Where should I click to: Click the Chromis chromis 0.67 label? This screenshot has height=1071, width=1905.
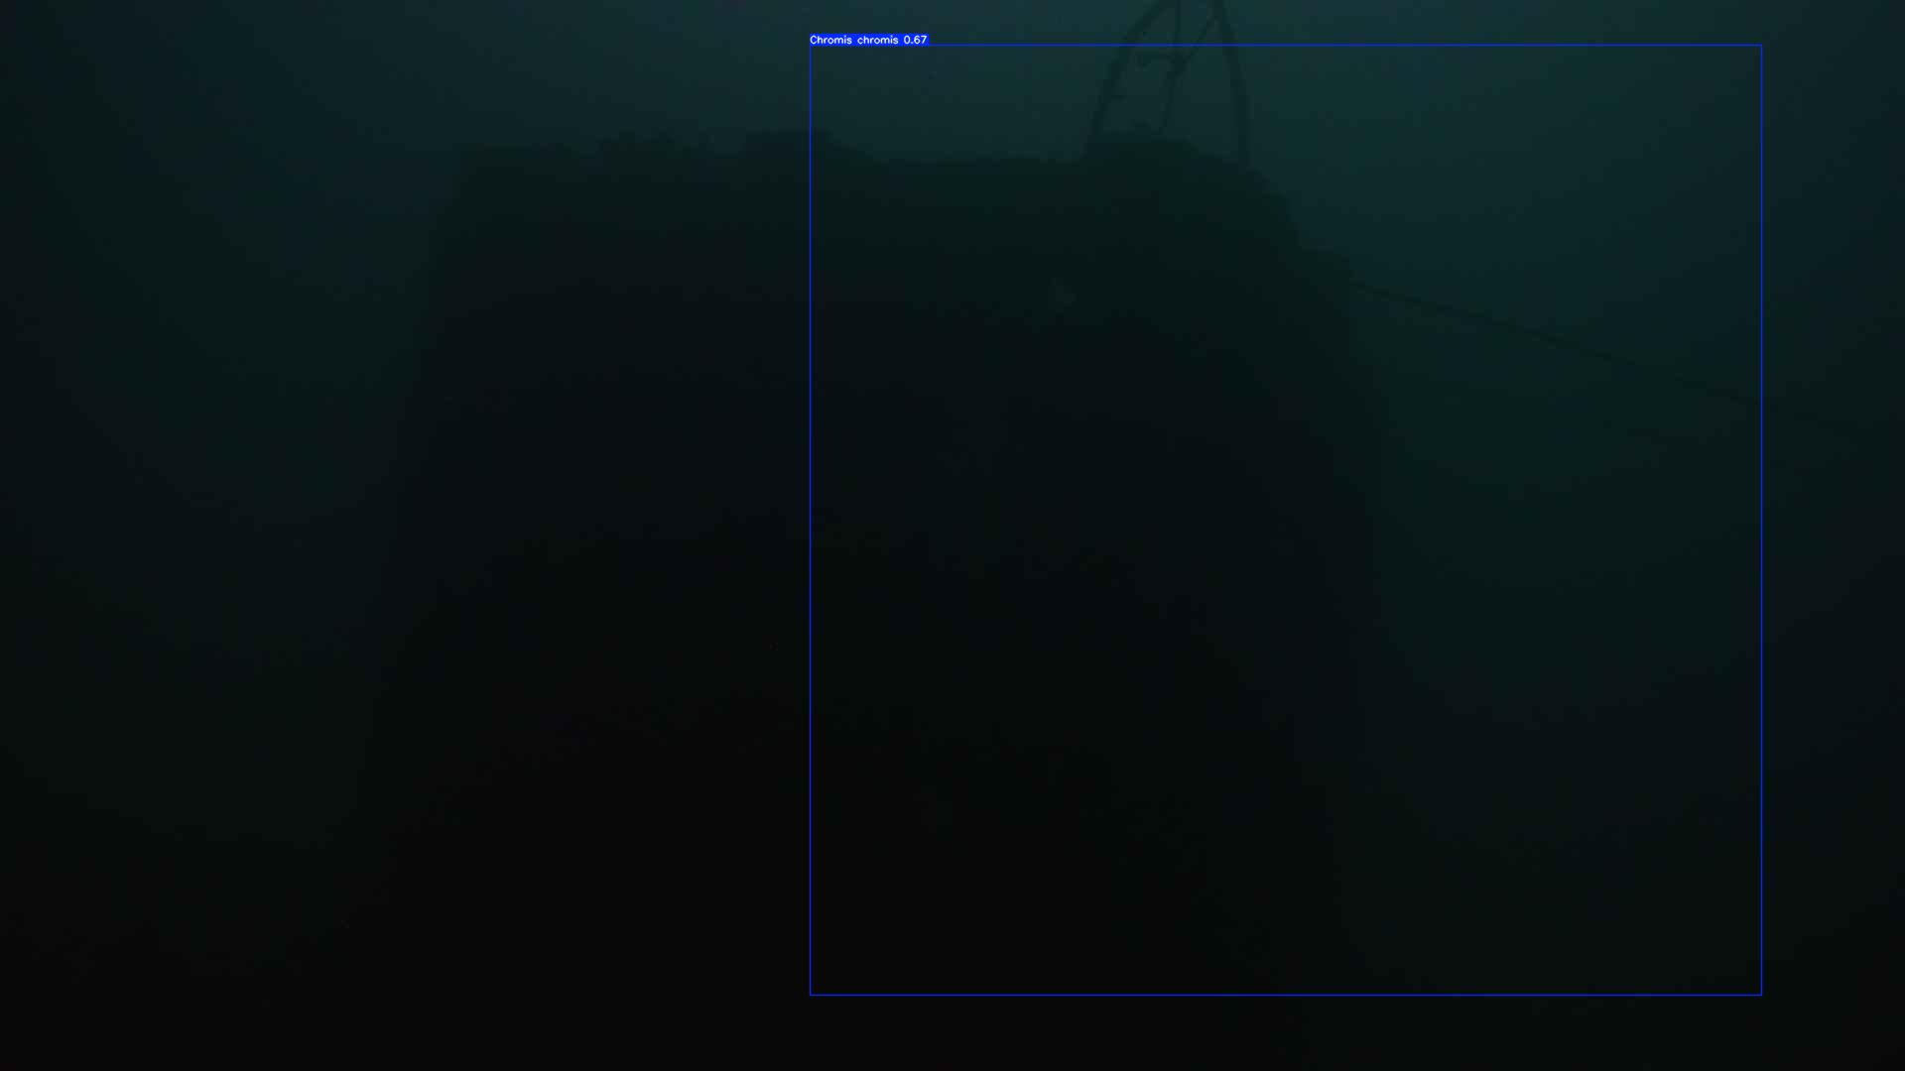[868, 40]
